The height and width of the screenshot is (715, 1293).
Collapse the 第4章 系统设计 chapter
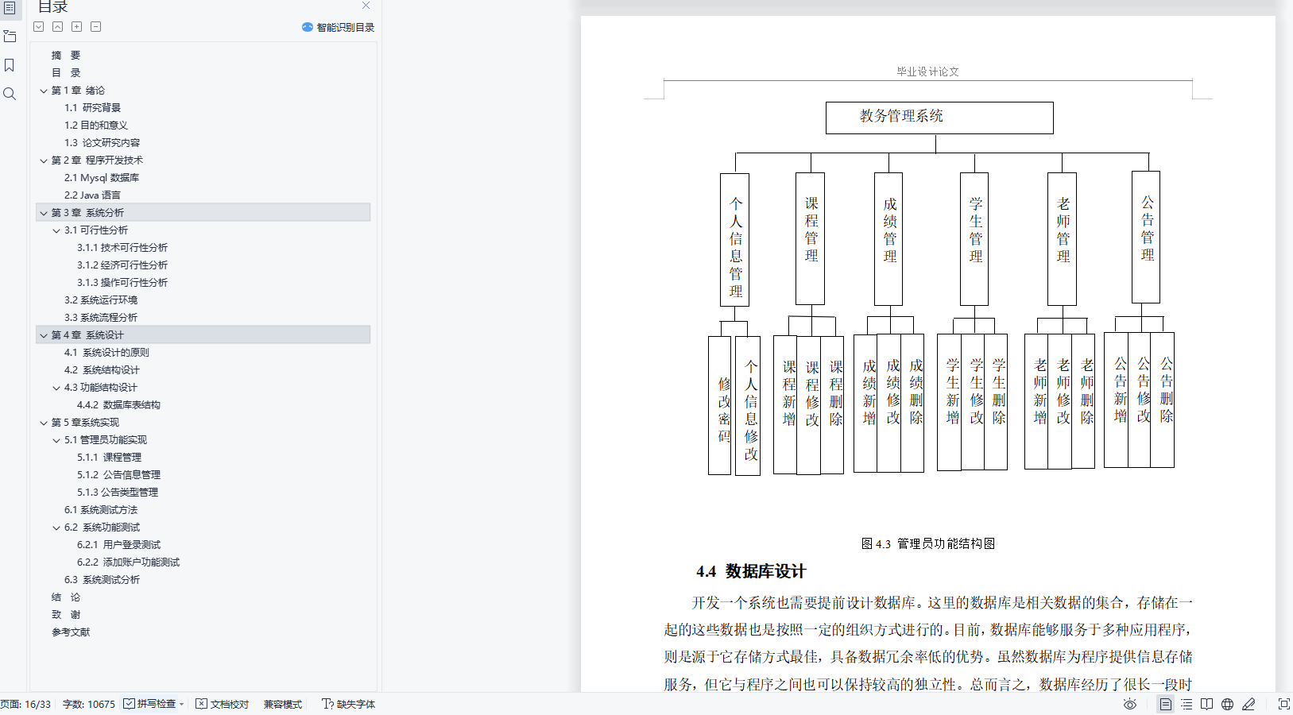(44, 335)
